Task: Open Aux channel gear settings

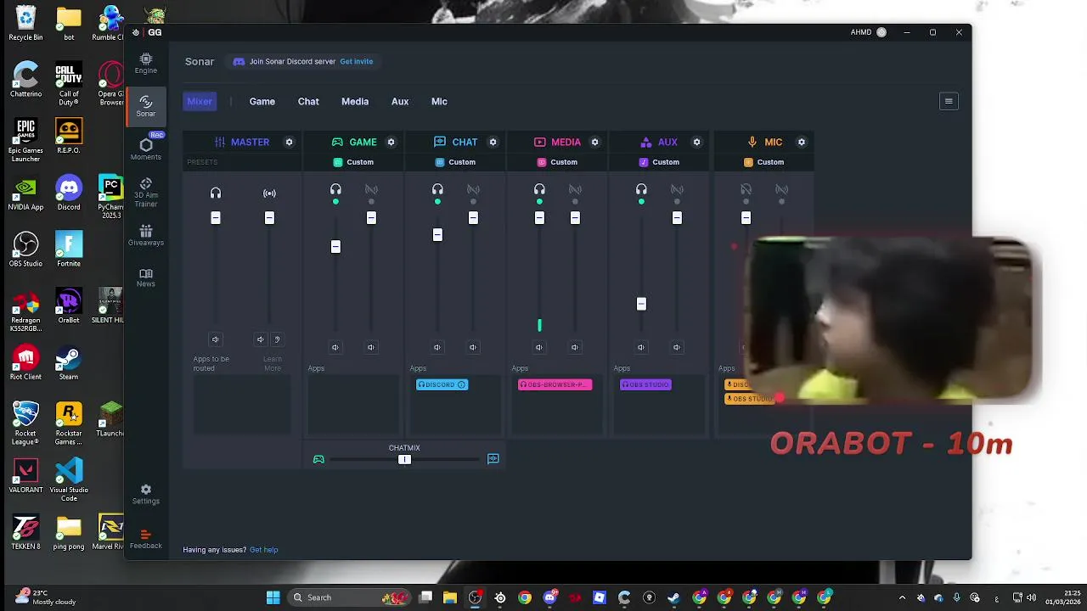Action: tap(696, 142)
